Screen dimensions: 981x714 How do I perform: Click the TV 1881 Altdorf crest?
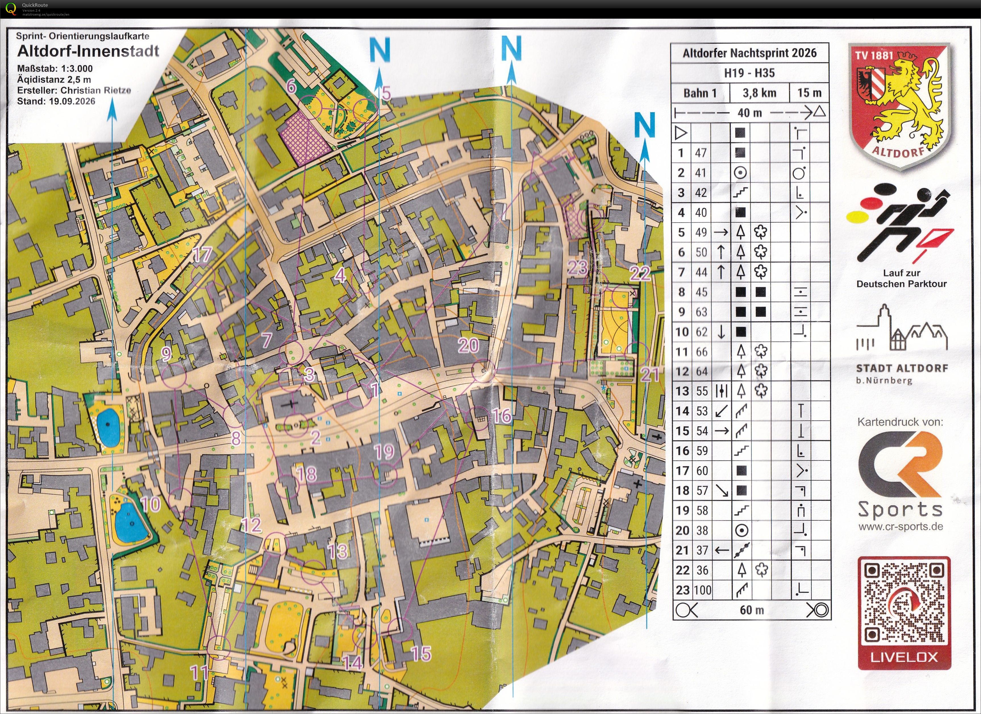900,107
